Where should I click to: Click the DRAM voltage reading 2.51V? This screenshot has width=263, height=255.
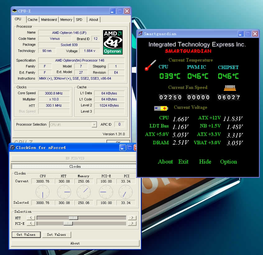(x=181, y=143)
